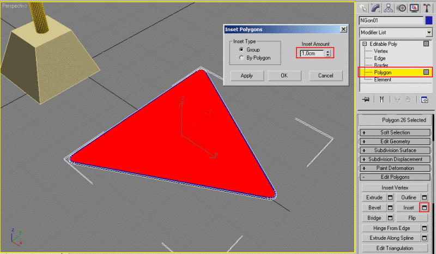Expand the Subdivision Displacement rollout
436x254 pixels.
pyautogui.click(x=395, y=159)
